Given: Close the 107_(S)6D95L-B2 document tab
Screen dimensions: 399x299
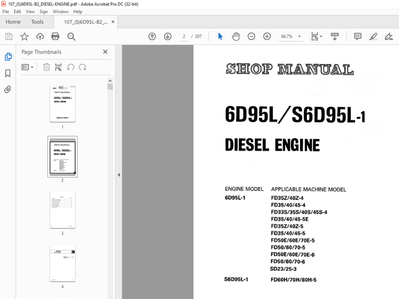Looking at the screenshot, I should (x=113, y=22).
